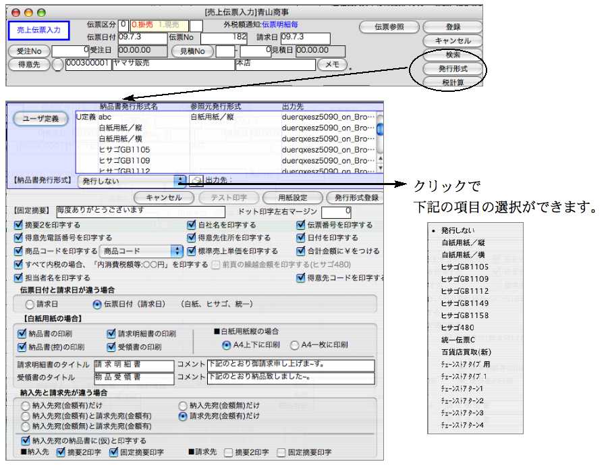Click the ユーザ定義 button
The height and width of the screenshot is (468, 610).
pos(40,119)
